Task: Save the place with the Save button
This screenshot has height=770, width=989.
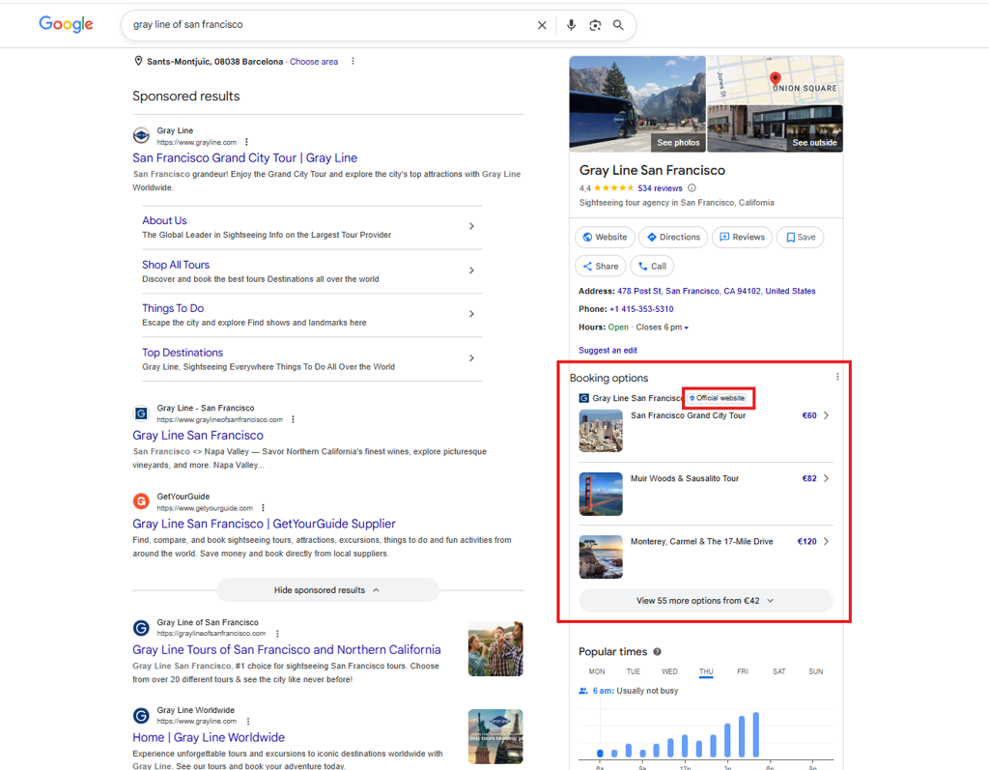Action: click(801, 238)
